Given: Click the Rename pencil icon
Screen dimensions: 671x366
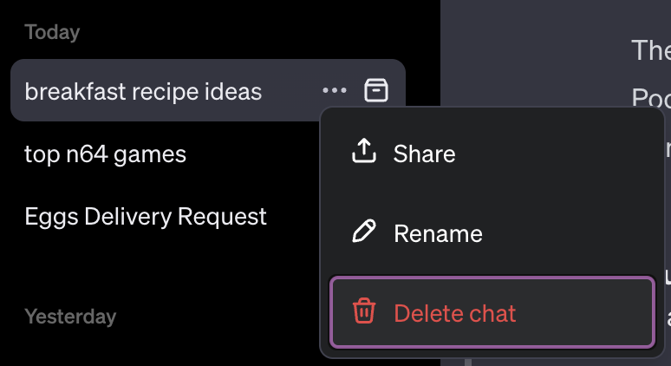Looking at the screenshot, I should [364, 232].
